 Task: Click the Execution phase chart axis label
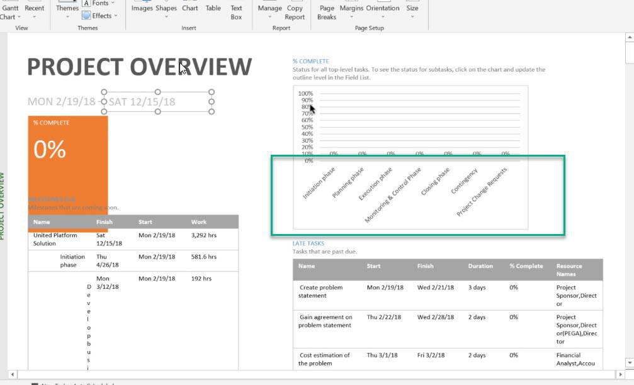[x=375, y=184]
